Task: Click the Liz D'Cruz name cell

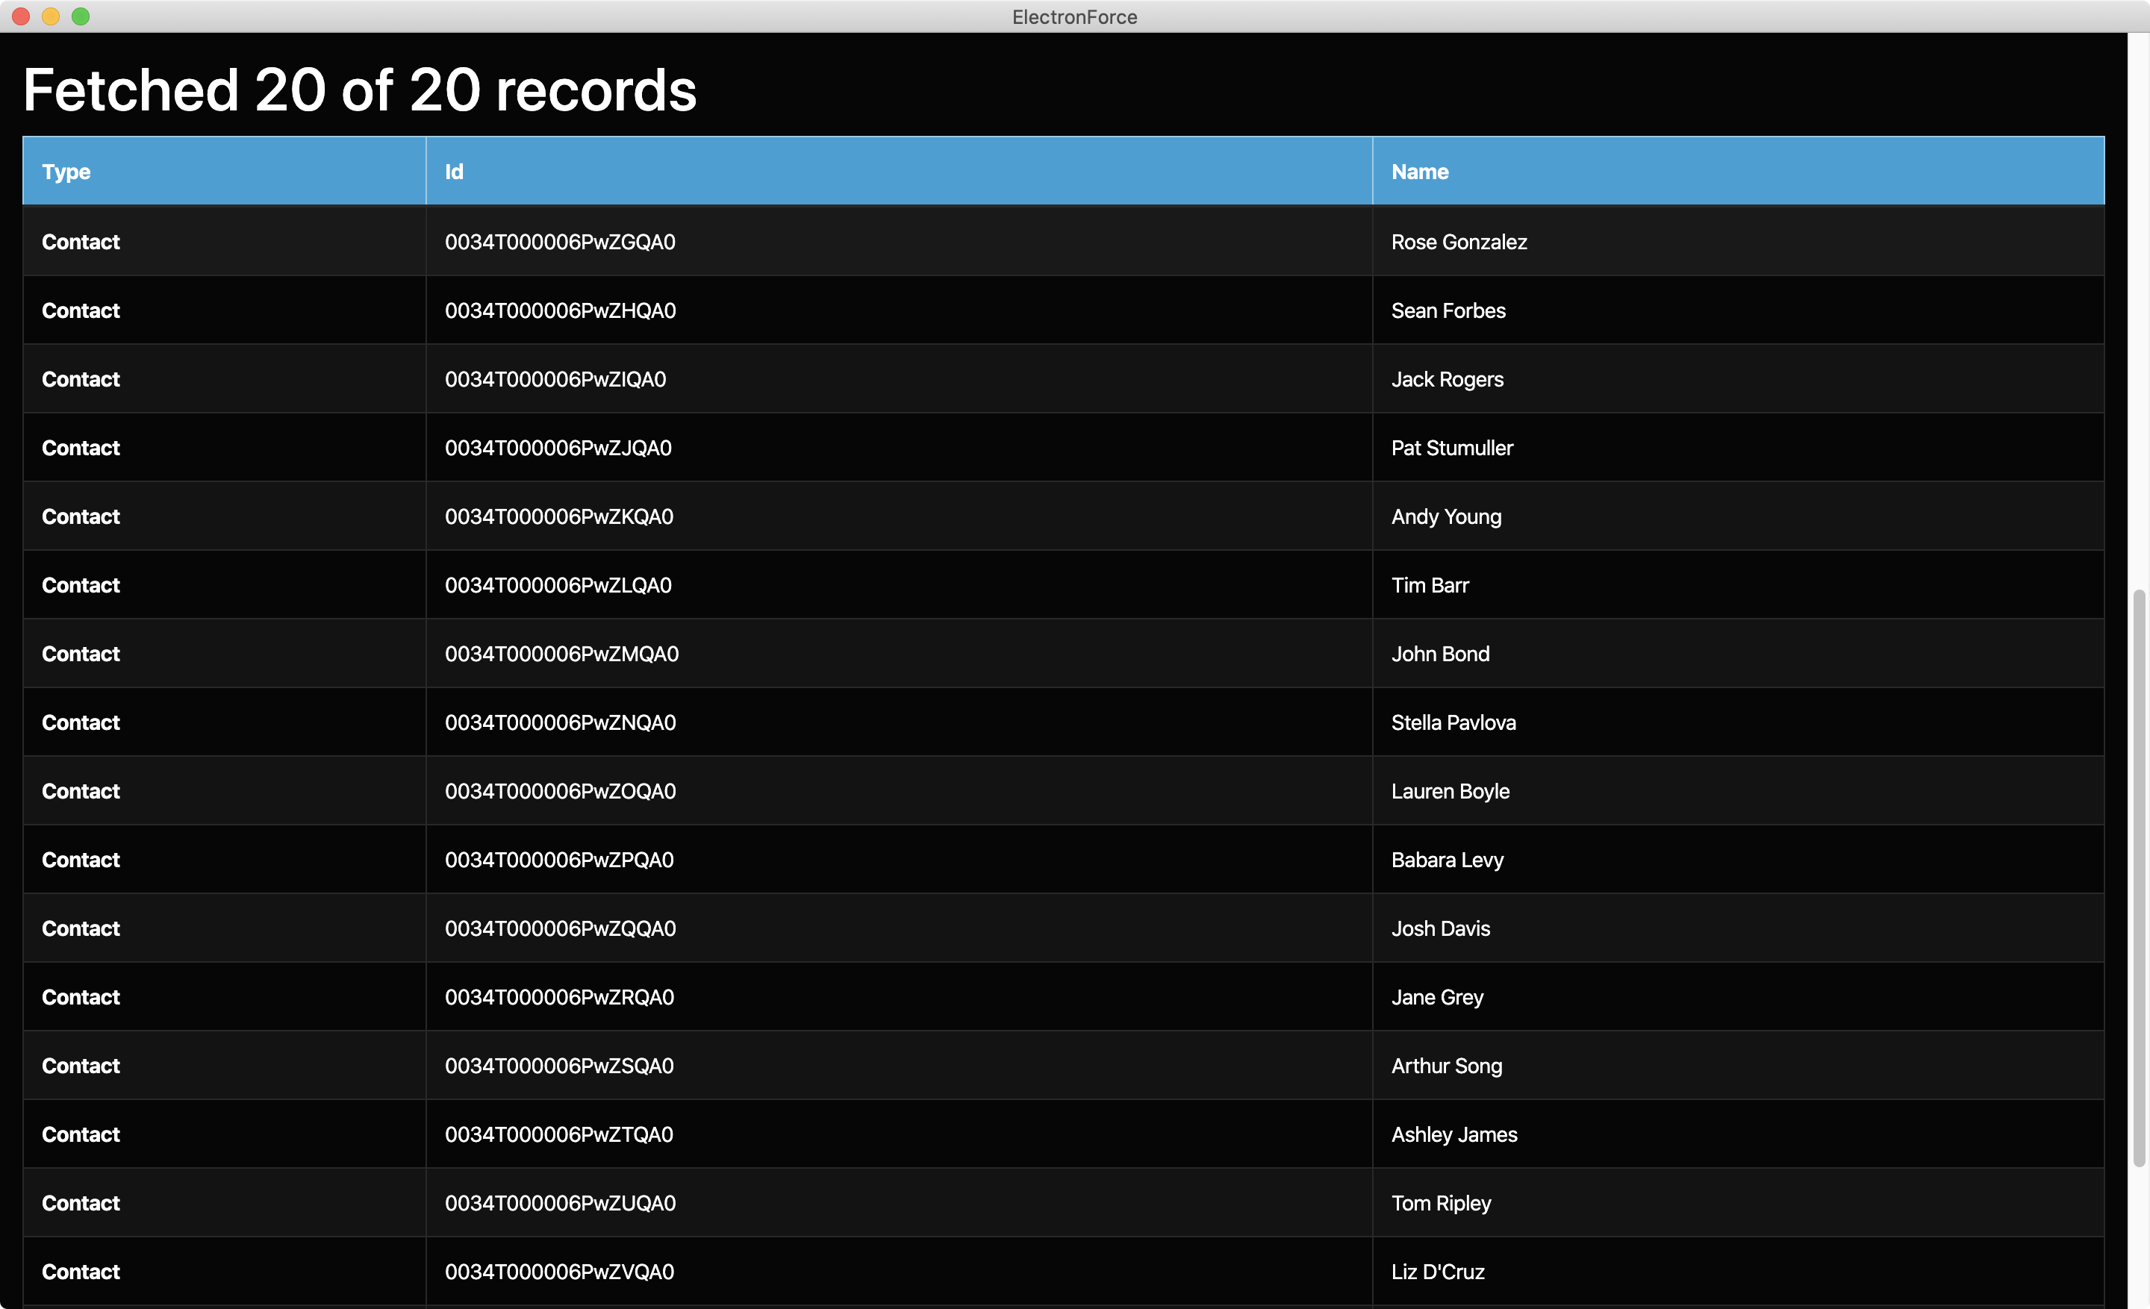Action: pyautogui.click(x=1437, y=1272)
